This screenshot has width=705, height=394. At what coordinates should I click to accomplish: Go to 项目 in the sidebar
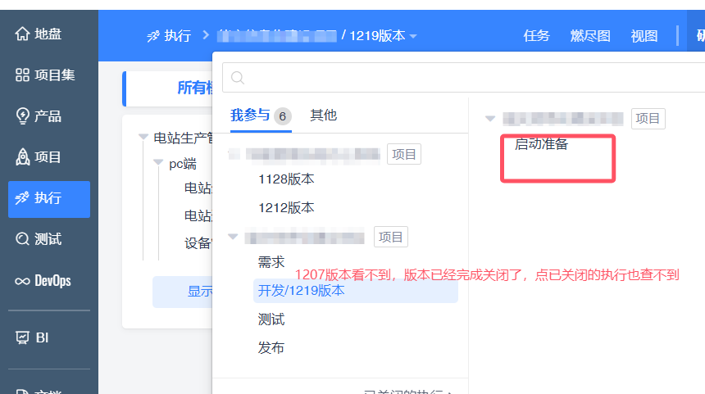[49, 157]
